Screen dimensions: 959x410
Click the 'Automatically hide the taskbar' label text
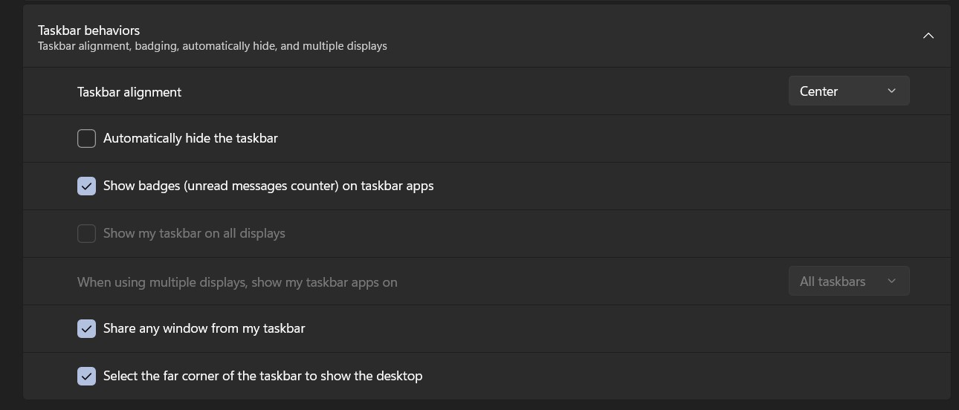click(x=190, y=138)
